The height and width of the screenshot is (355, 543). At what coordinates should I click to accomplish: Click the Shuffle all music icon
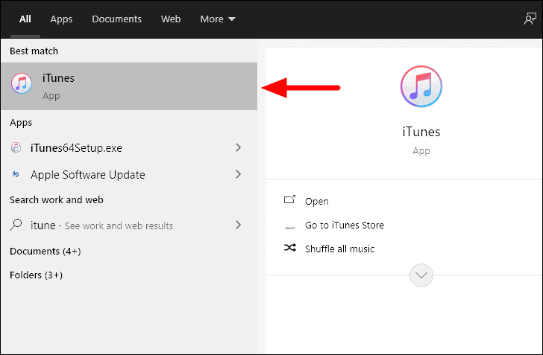pos(290,248)
